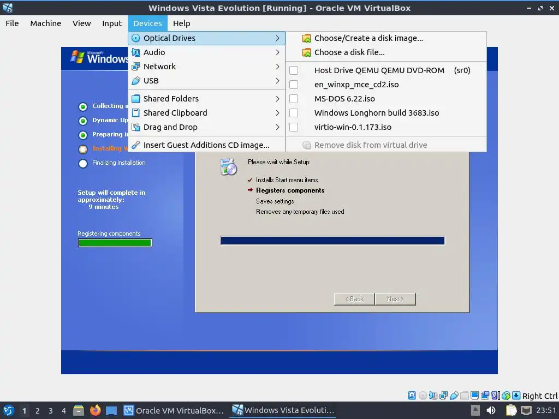Open the Machine menu
559x419 pixels.
(46, 23)
